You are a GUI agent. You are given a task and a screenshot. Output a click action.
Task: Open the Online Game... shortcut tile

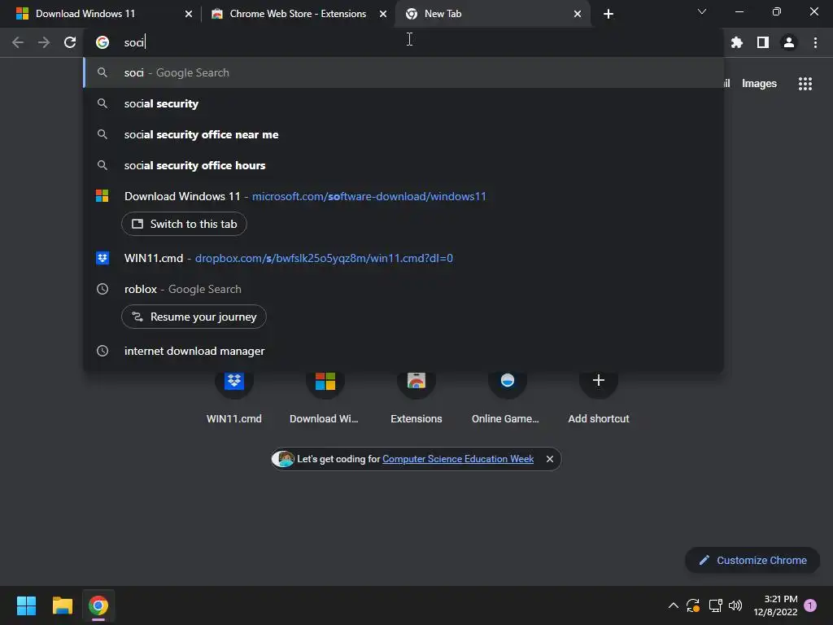(507, 396)
